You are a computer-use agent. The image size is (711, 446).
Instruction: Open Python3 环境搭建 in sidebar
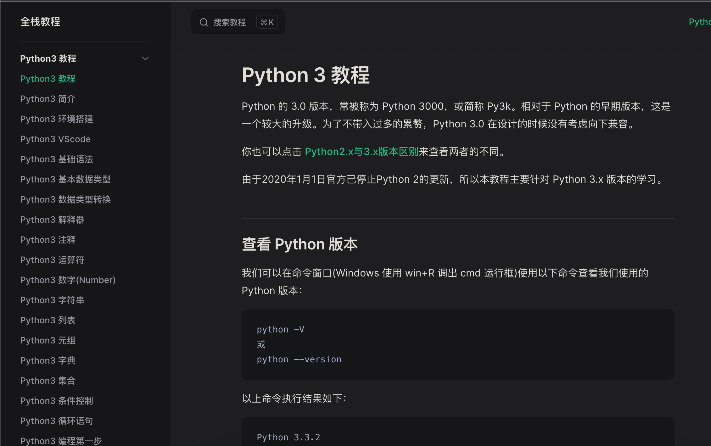click(x=57, y=119)
